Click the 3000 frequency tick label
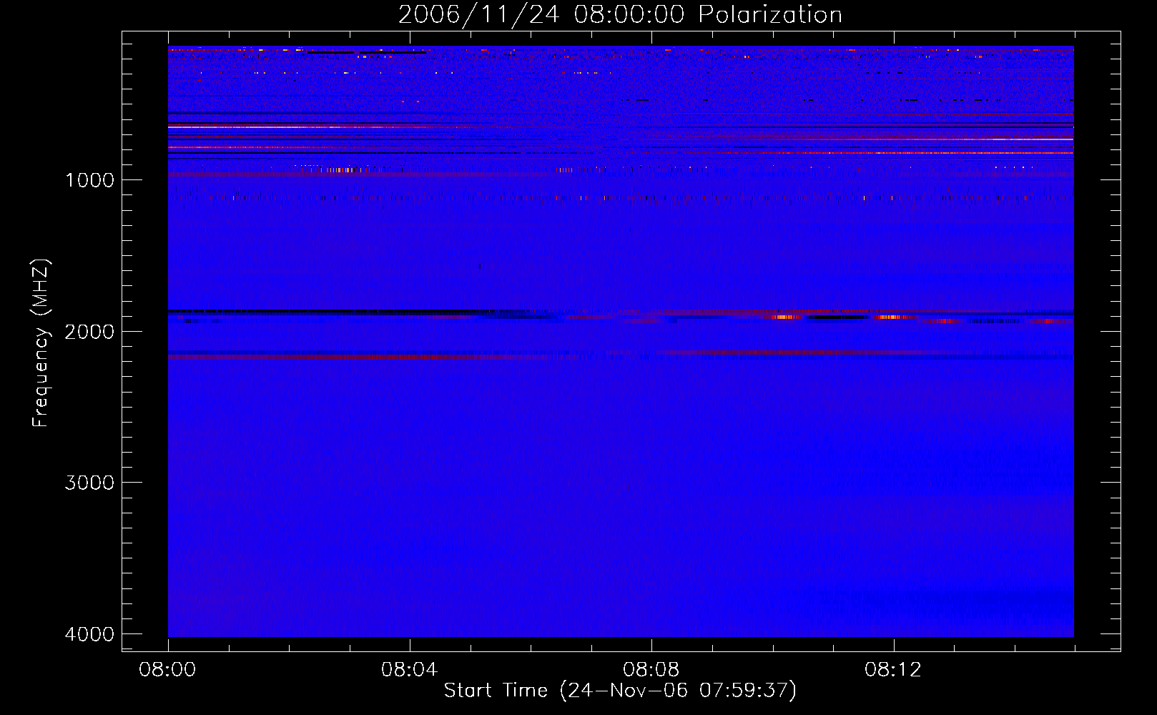The height and width of the screenshot is (715, 1157). tap(89, 483)
